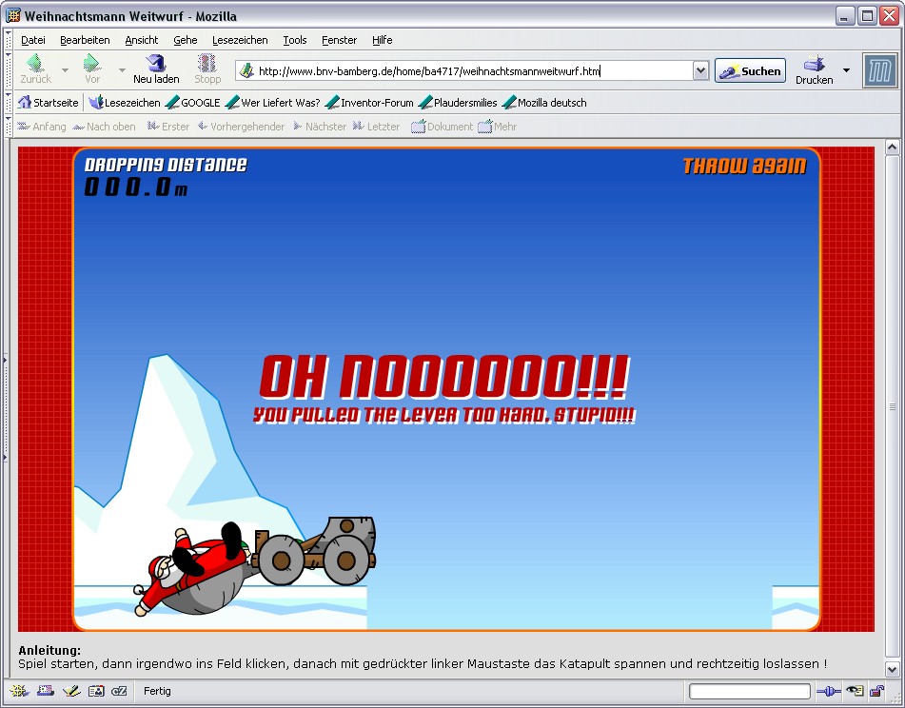Screen dimensions: 905x708
Task: Click the 000.0 m distance readout
Action: (136, 187)
